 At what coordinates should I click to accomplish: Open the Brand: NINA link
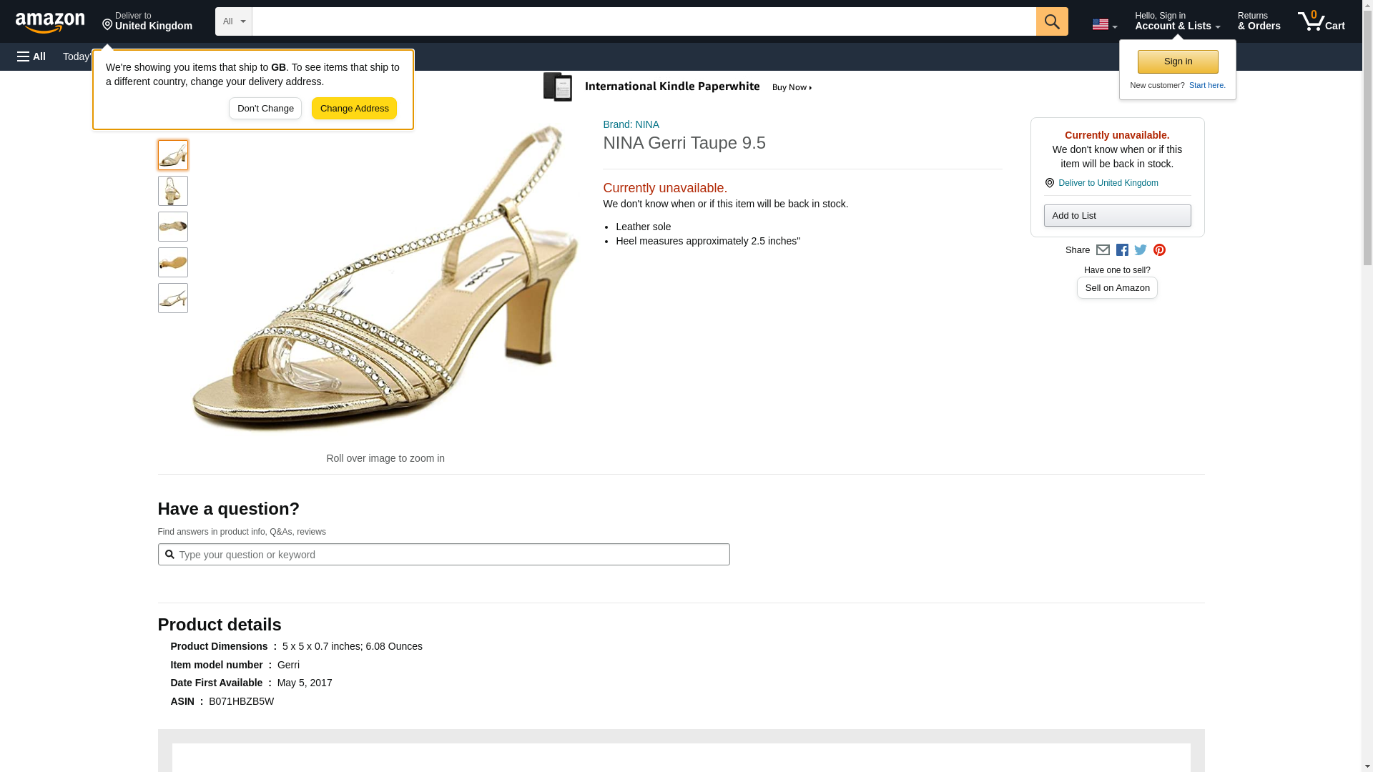coord(631,124)
